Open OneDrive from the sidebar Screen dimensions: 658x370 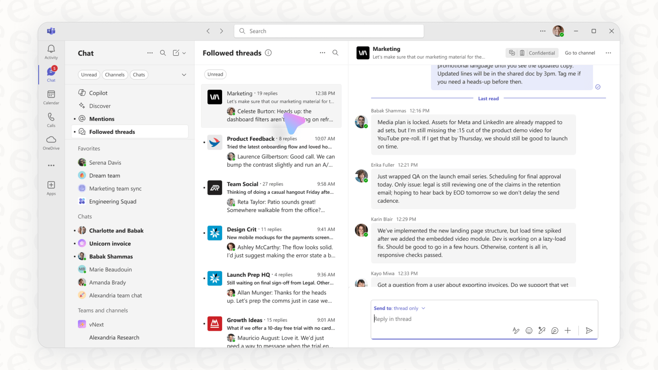(51, 142)
